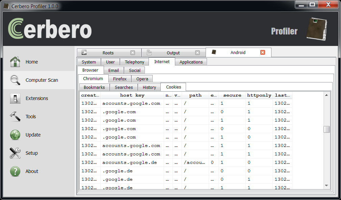Select the Internet tab
The height and width of the screenshot is (200, 341).
(x=162, y=62)
